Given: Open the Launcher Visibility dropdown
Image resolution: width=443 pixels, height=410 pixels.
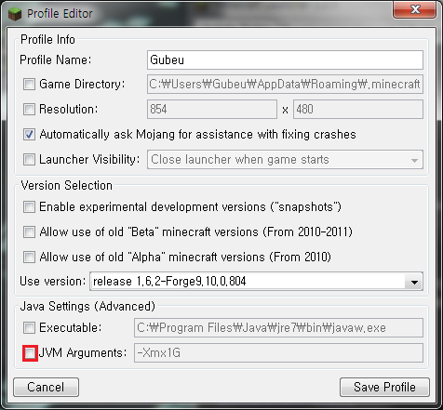Looking at the screenshot, I should coord(285,160).
